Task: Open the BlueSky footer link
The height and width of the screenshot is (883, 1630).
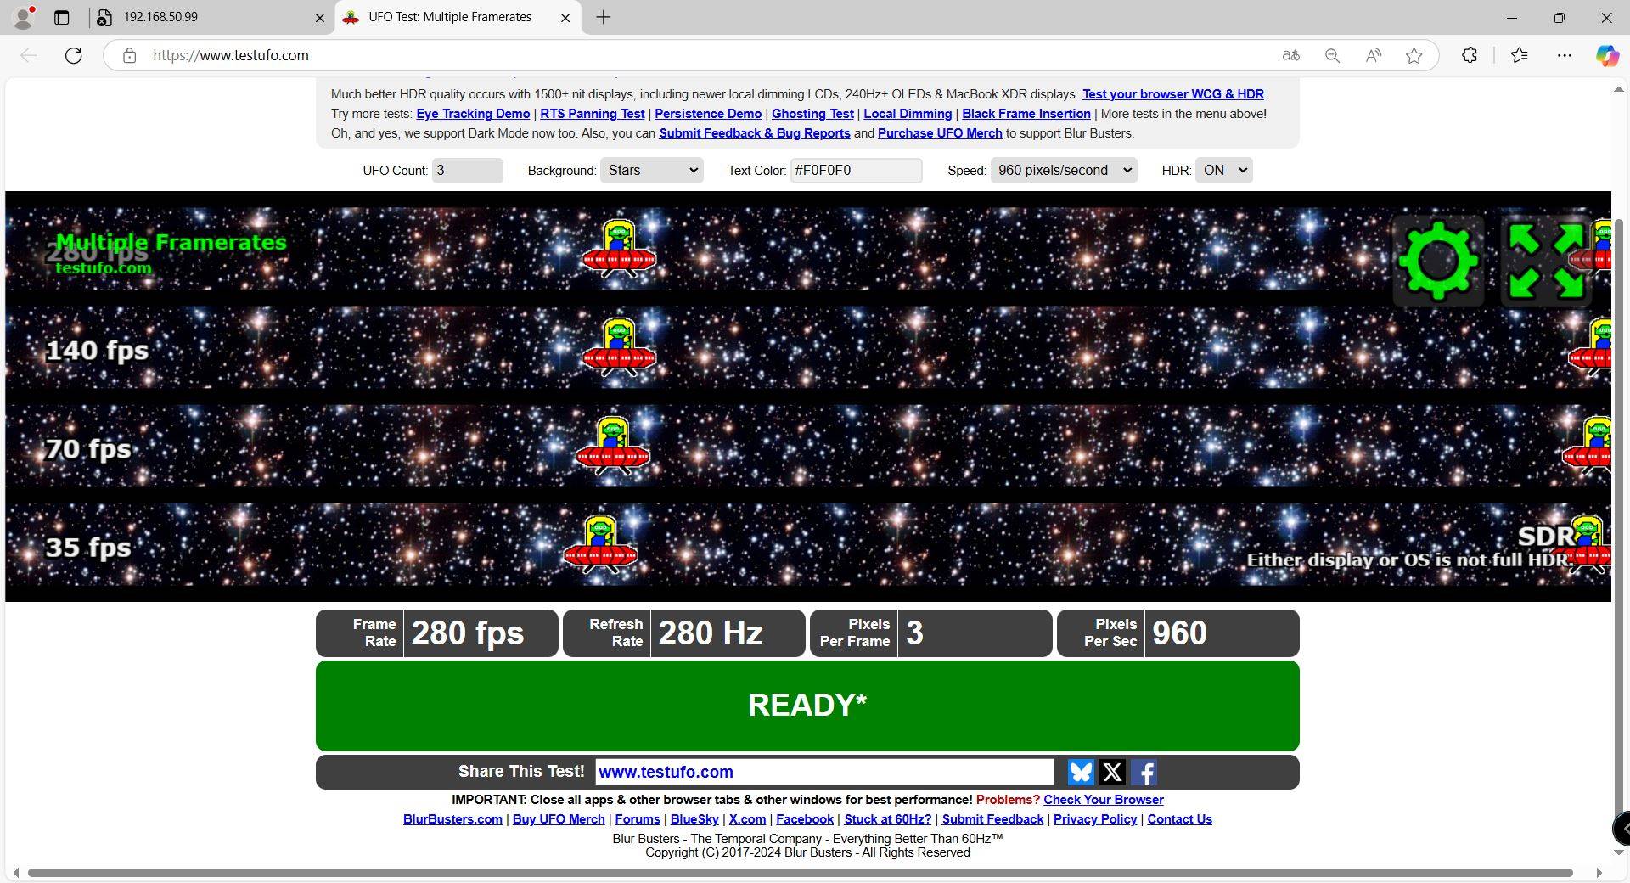Action: point(694,819)
